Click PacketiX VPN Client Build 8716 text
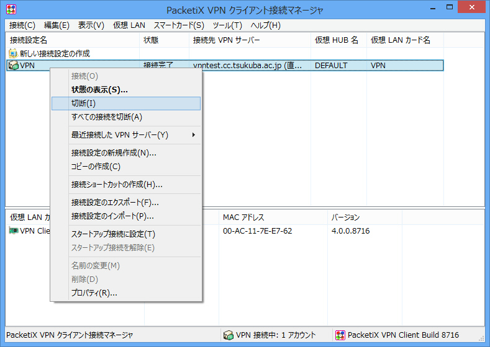The height and width of the screenshot is (347, 490). pos(403,335)
